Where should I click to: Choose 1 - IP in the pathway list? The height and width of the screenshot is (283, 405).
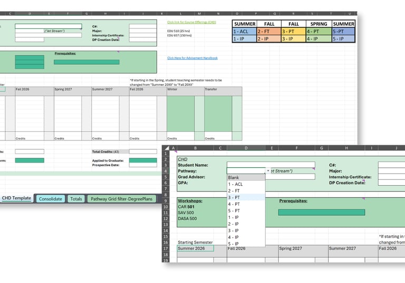pos(246,217)
